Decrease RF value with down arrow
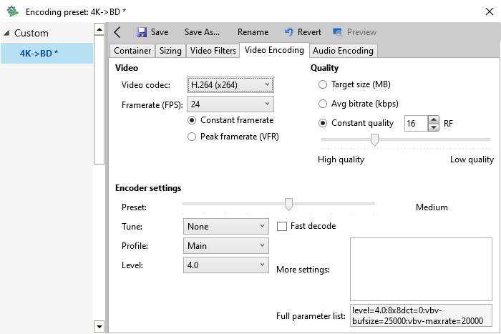The image size is (501, 334). point(433,127)
